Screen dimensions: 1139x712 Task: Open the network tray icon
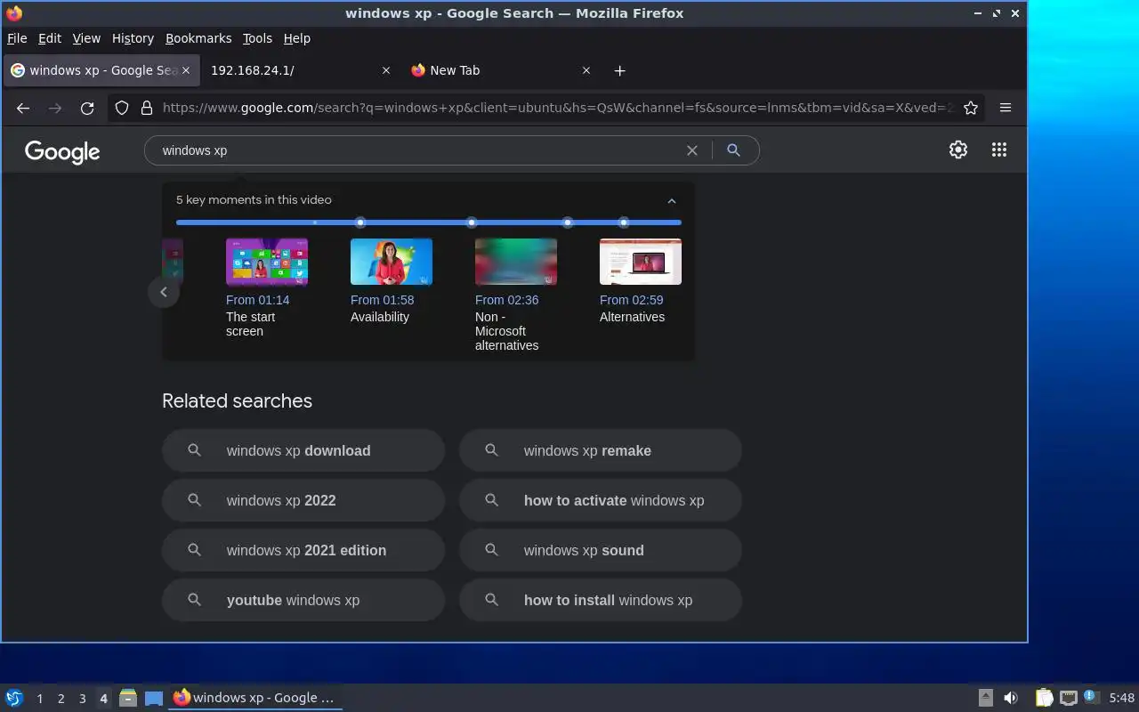click(1069, 698)
